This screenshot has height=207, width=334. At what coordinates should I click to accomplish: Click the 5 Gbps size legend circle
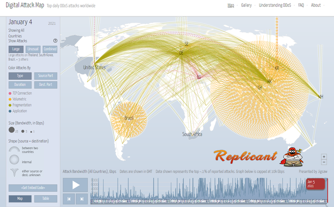pyautogui.click(x=23, y=131)
